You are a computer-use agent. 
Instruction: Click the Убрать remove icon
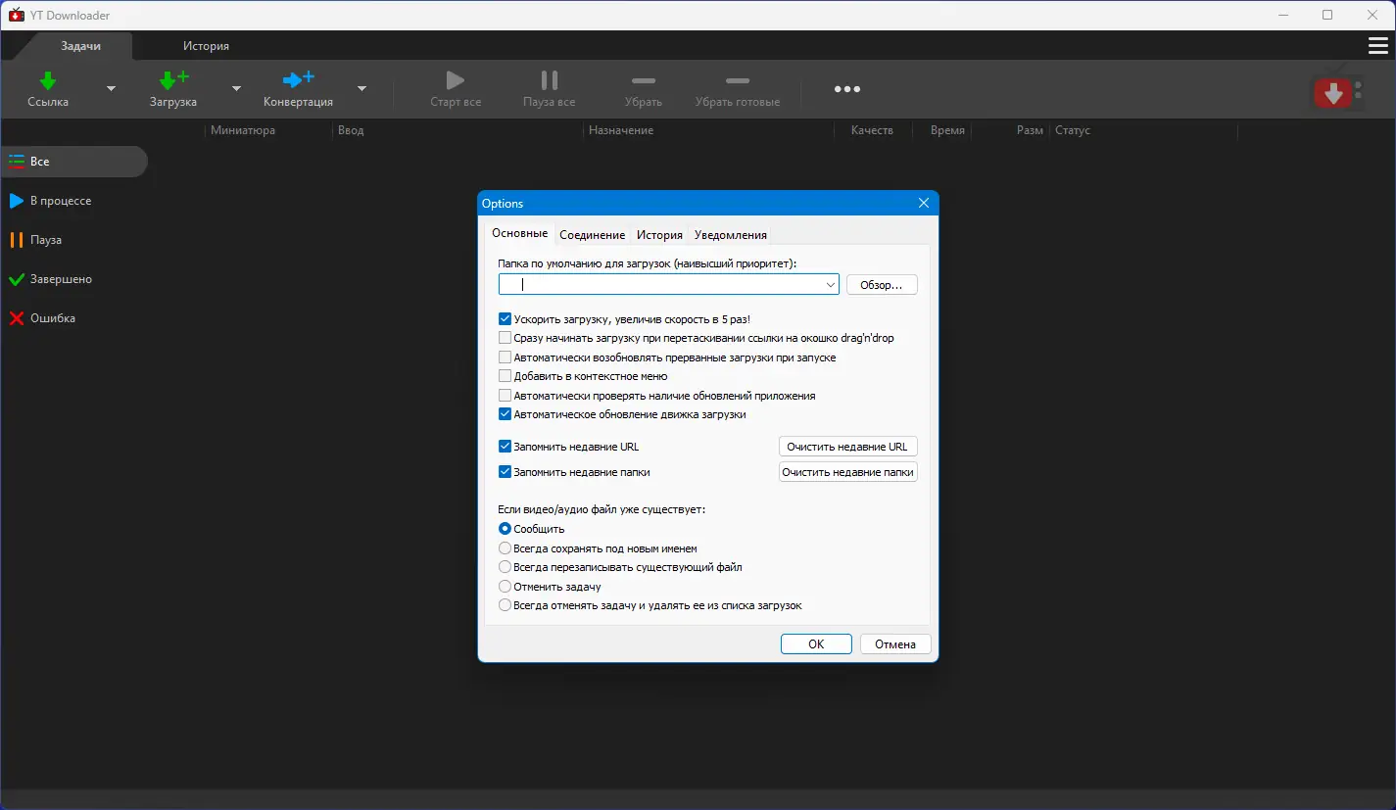coord(644,80)
